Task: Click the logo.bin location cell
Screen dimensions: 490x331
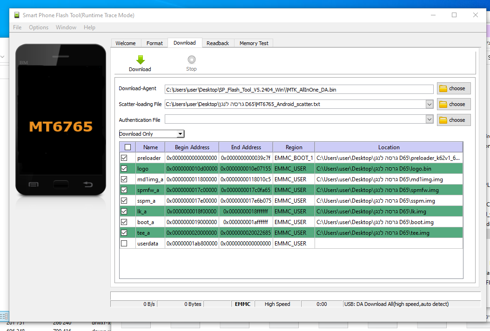Action: pos(389,169)
